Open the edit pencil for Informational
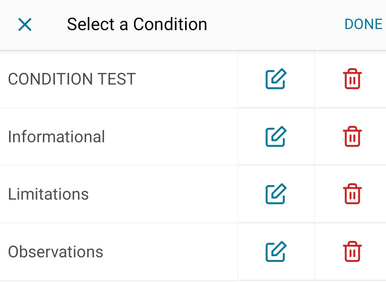 tap(276, 136)
